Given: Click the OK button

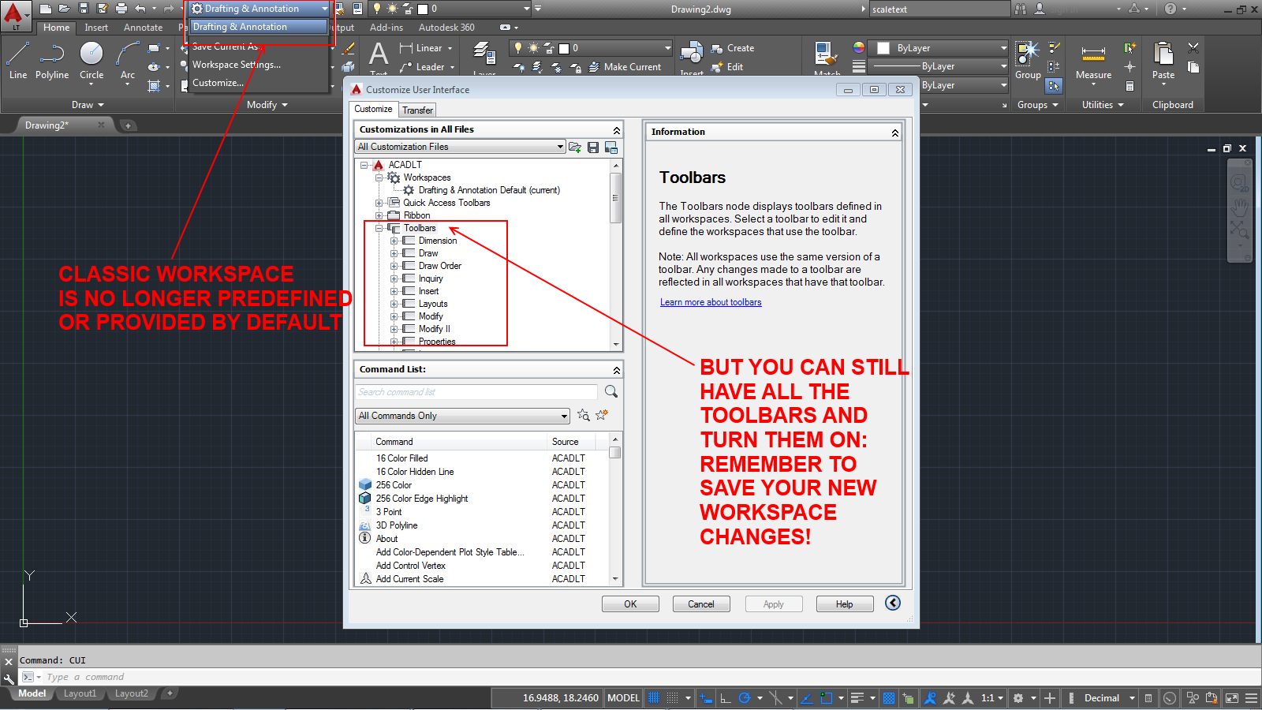Looking at the screenshot, I should (x=630, y=604).
